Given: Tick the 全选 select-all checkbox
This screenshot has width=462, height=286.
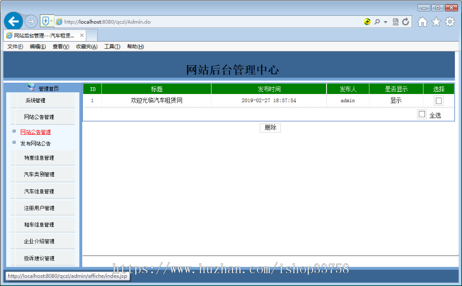Looking at the screenshot, I should pyautogui.click(x=421, y=114).
